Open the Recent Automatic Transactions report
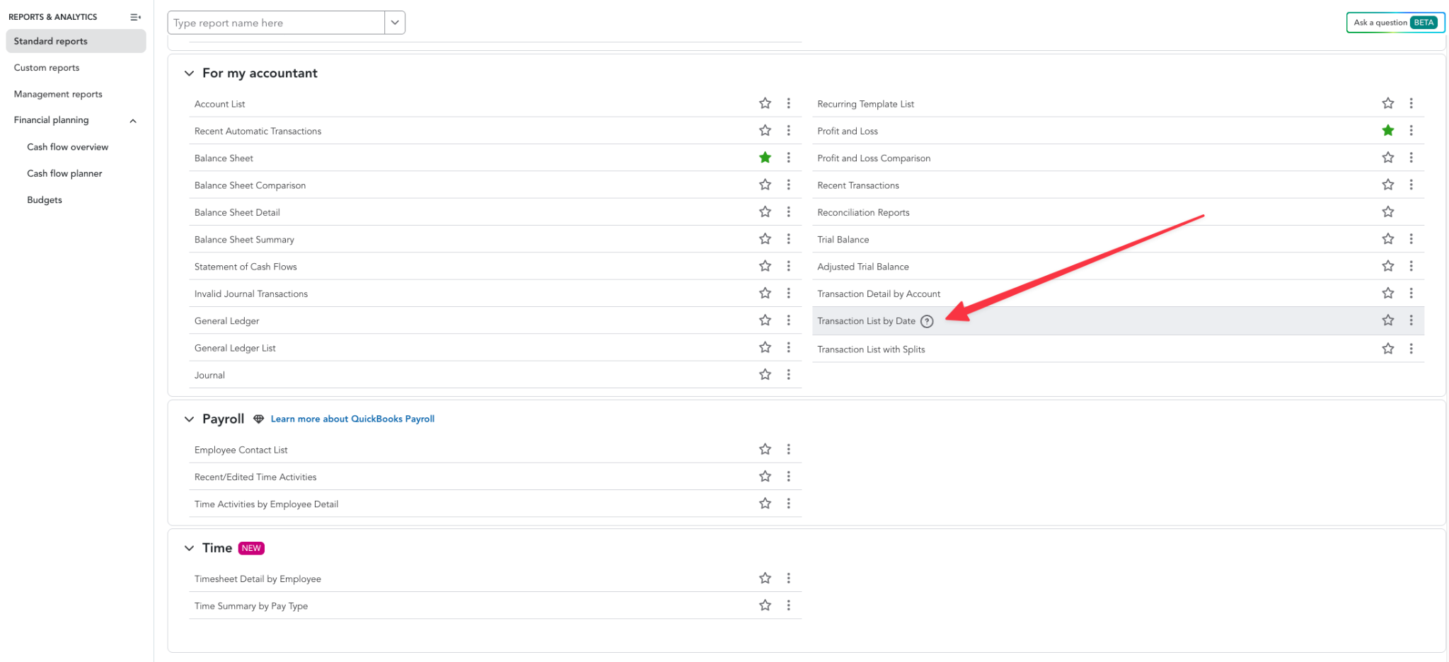 point(258,132)
